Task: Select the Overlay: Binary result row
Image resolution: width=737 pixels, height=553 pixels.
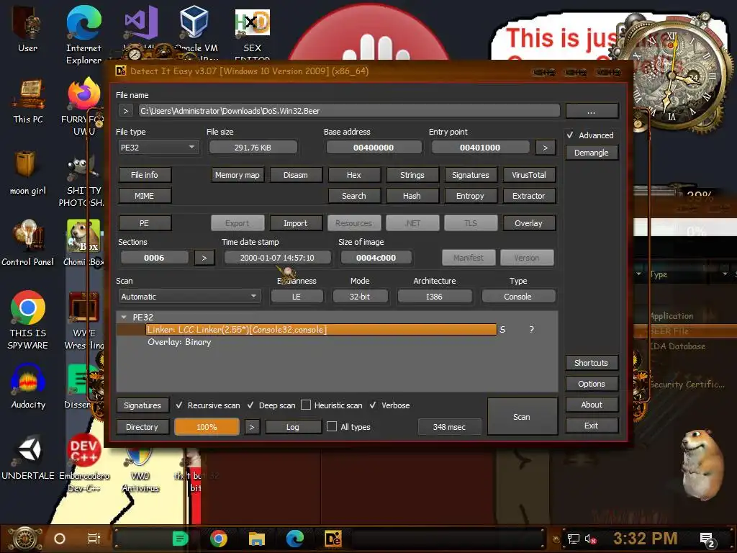Action: (x=179, y=342)
